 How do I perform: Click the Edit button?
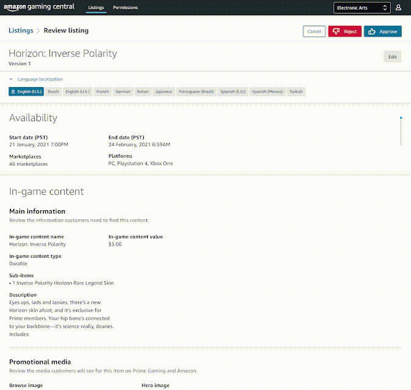(392, 57)
